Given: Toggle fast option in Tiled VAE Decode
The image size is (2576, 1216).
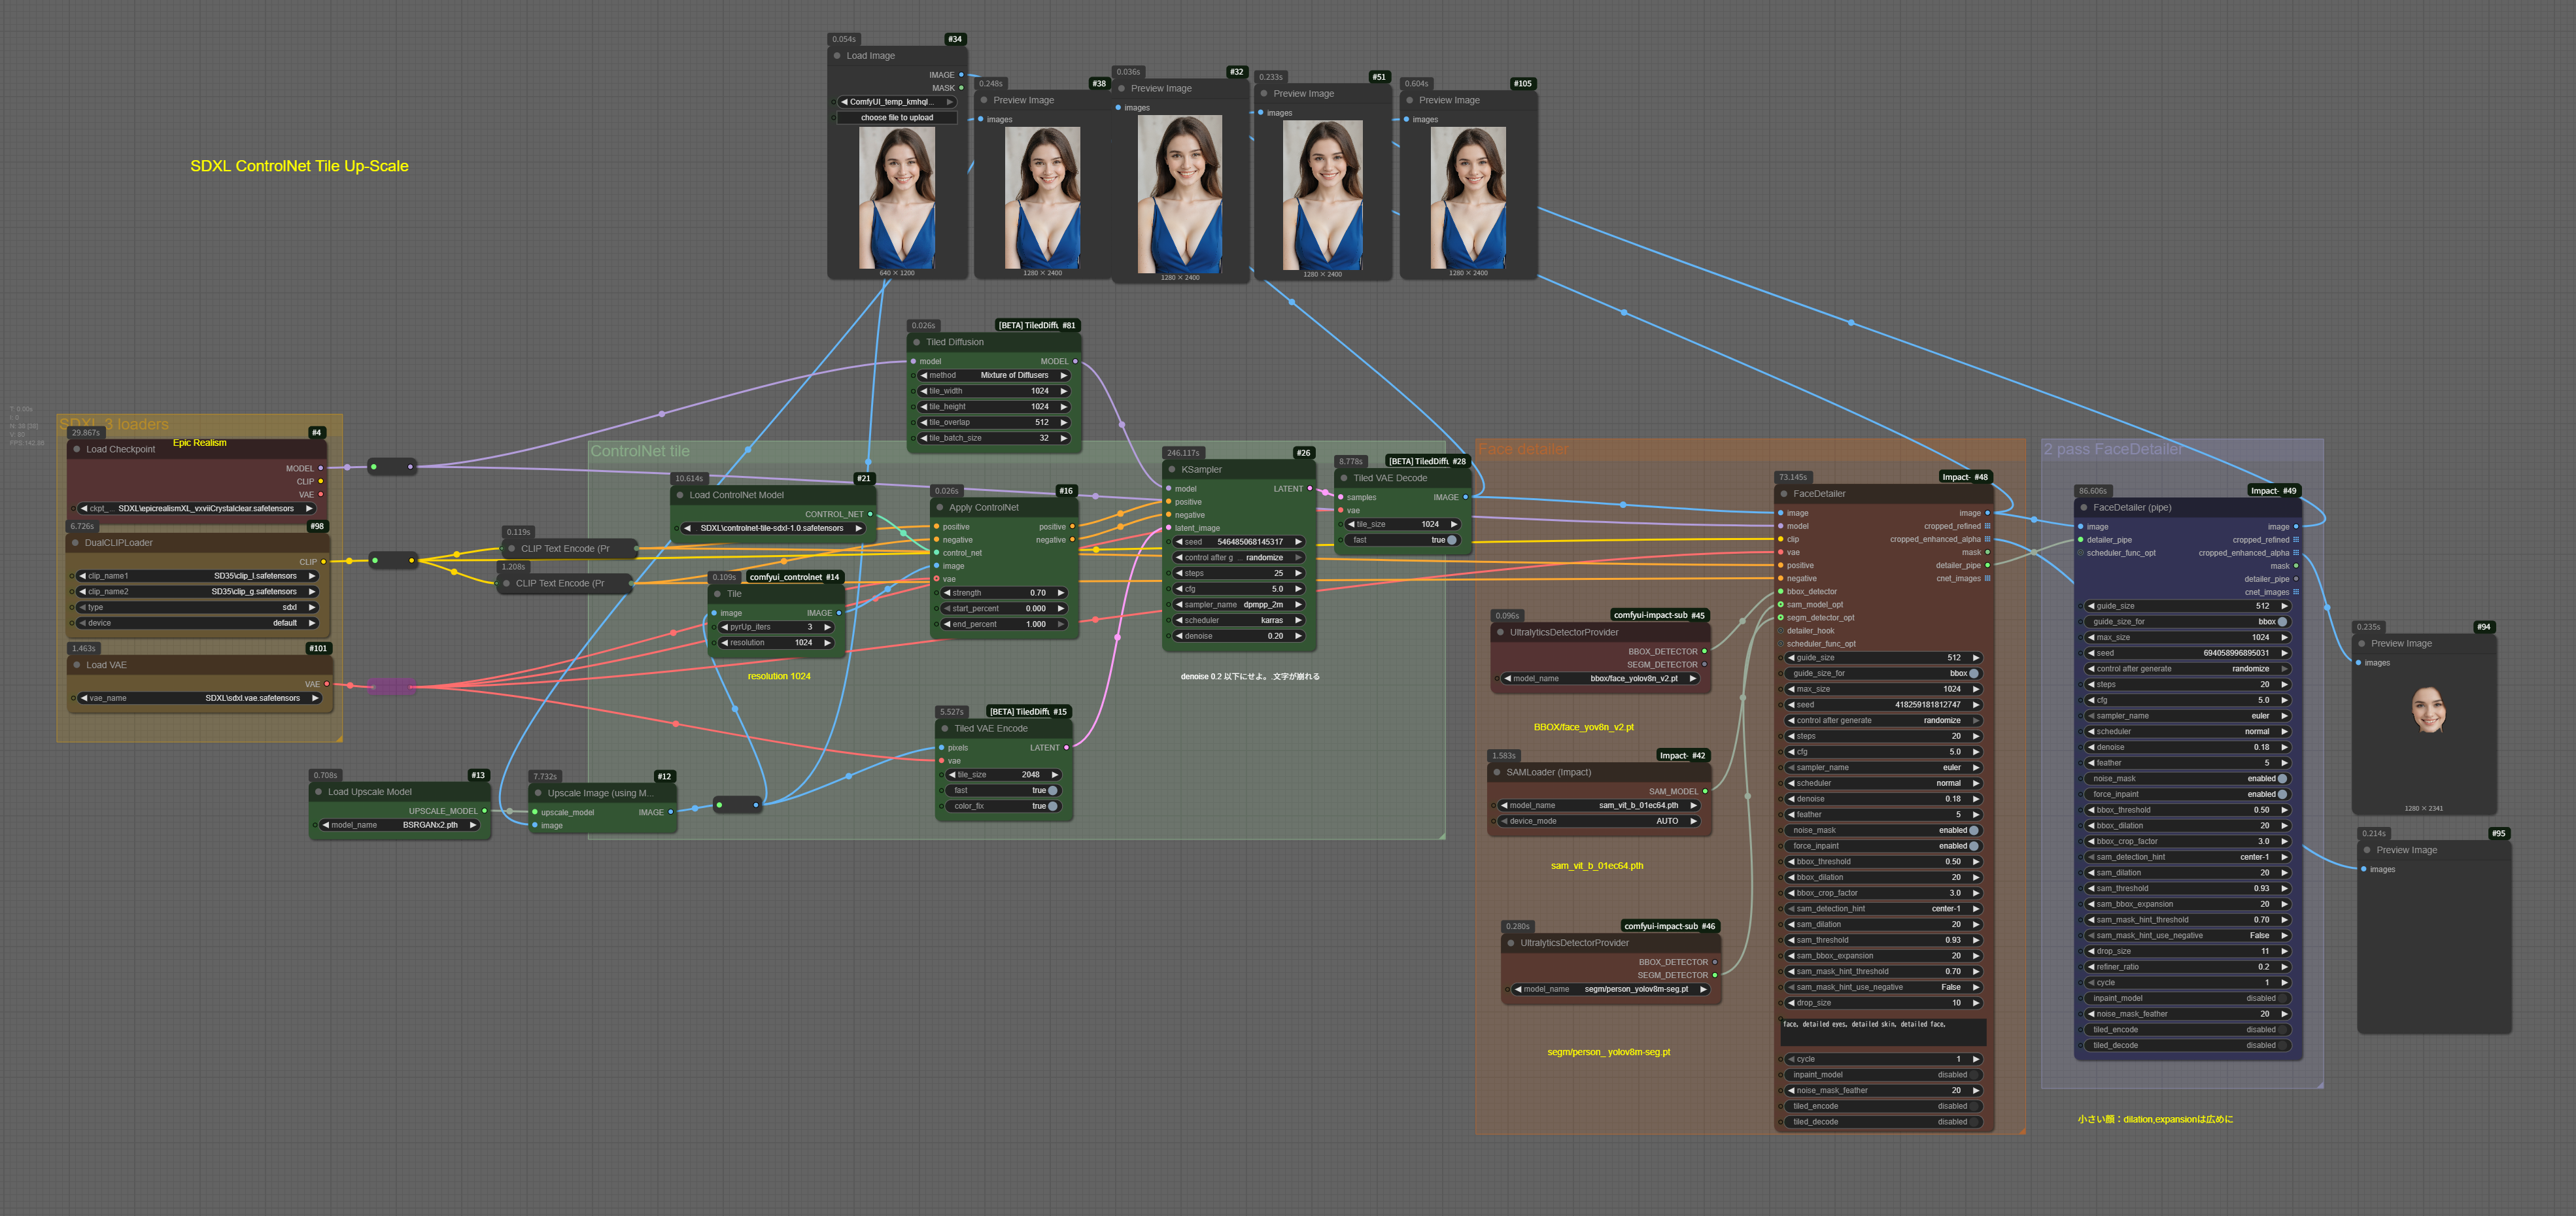Looking at the screenshot, I should pyautogui.click(x=1451, y=540).
